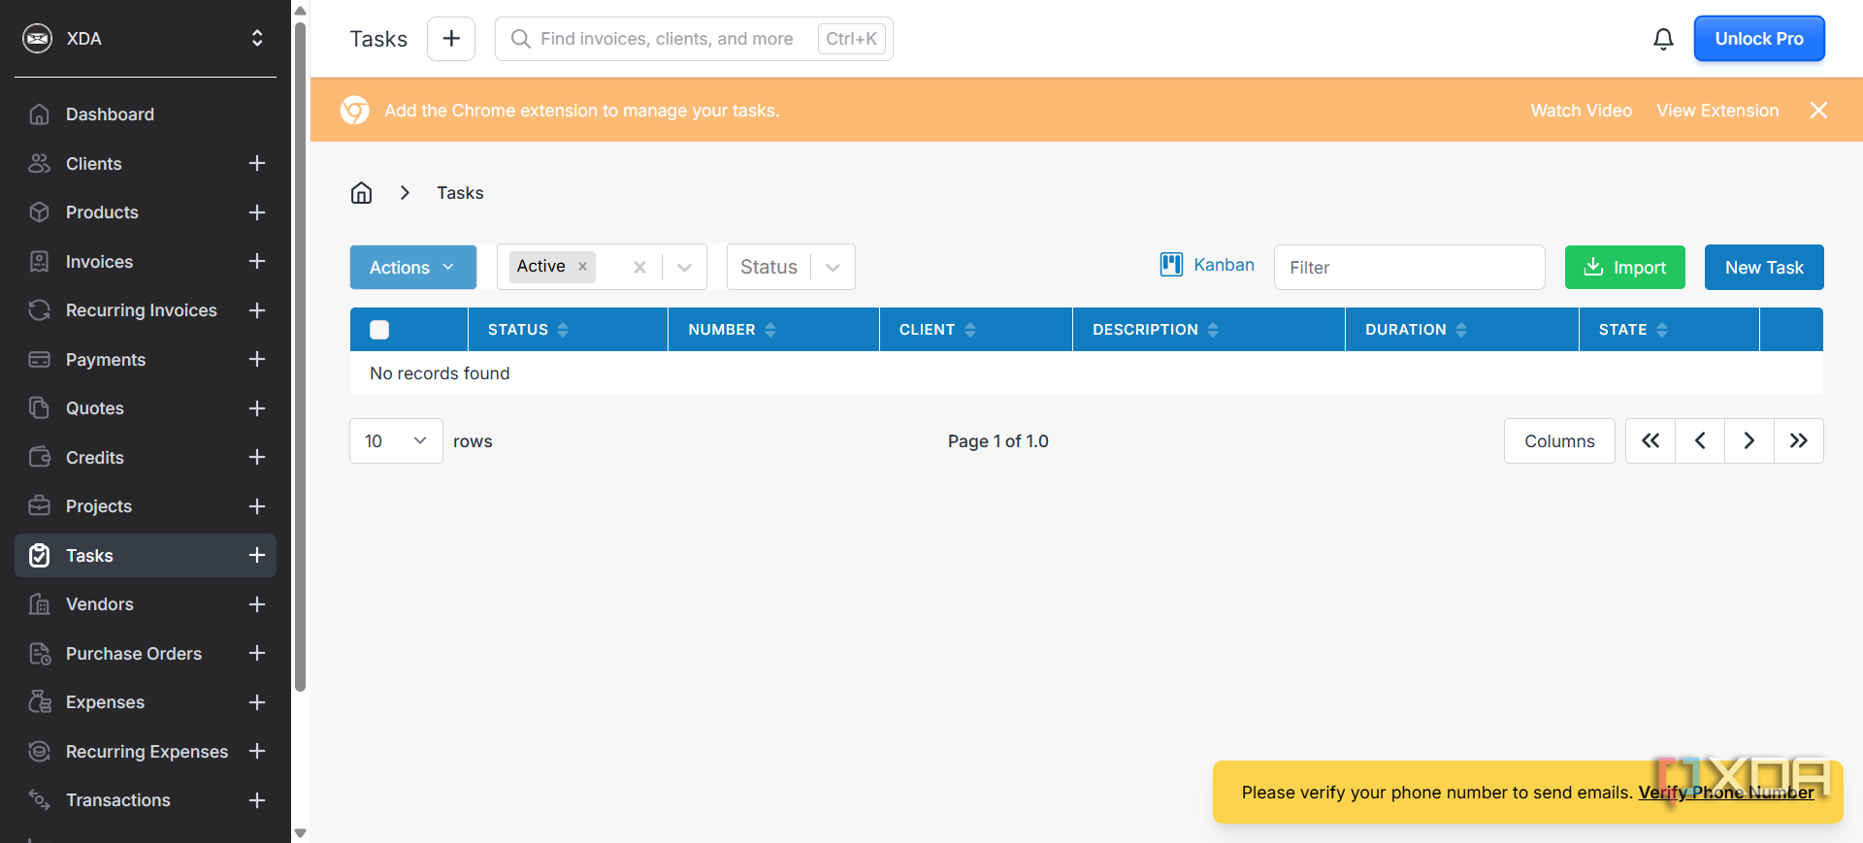Open Dashboard from the sidebar
This screenshot has width=1863, height=843.
coord(110,114)
